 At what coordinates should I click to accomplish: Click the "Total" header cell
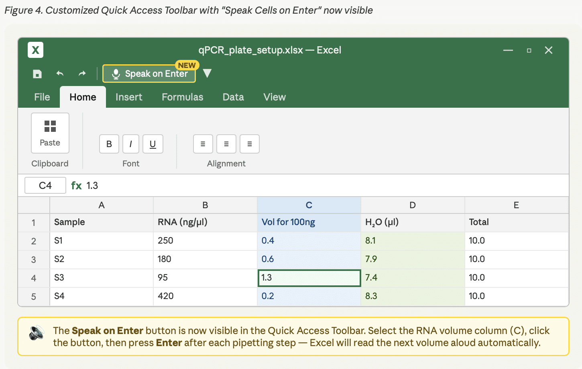click(x=516, y=222)
